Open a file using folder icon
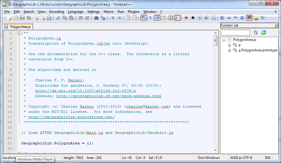This screenshot has height=163, width=281. tap(15, 18)
